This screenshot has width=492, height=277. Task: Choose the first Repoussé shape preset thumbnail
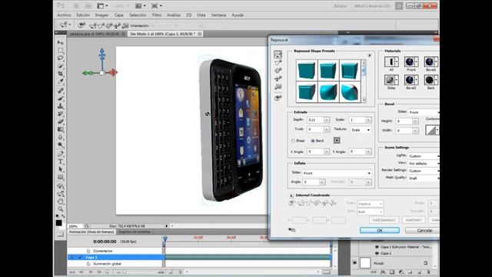coord(307,70)
